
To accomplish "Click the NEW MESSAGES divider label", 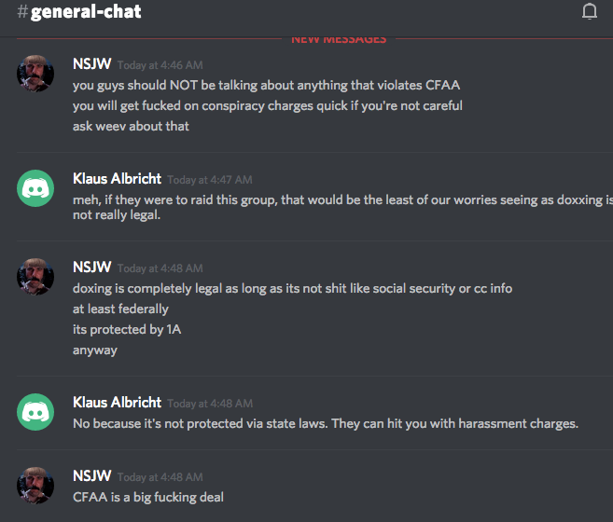I will pos(339,39).
